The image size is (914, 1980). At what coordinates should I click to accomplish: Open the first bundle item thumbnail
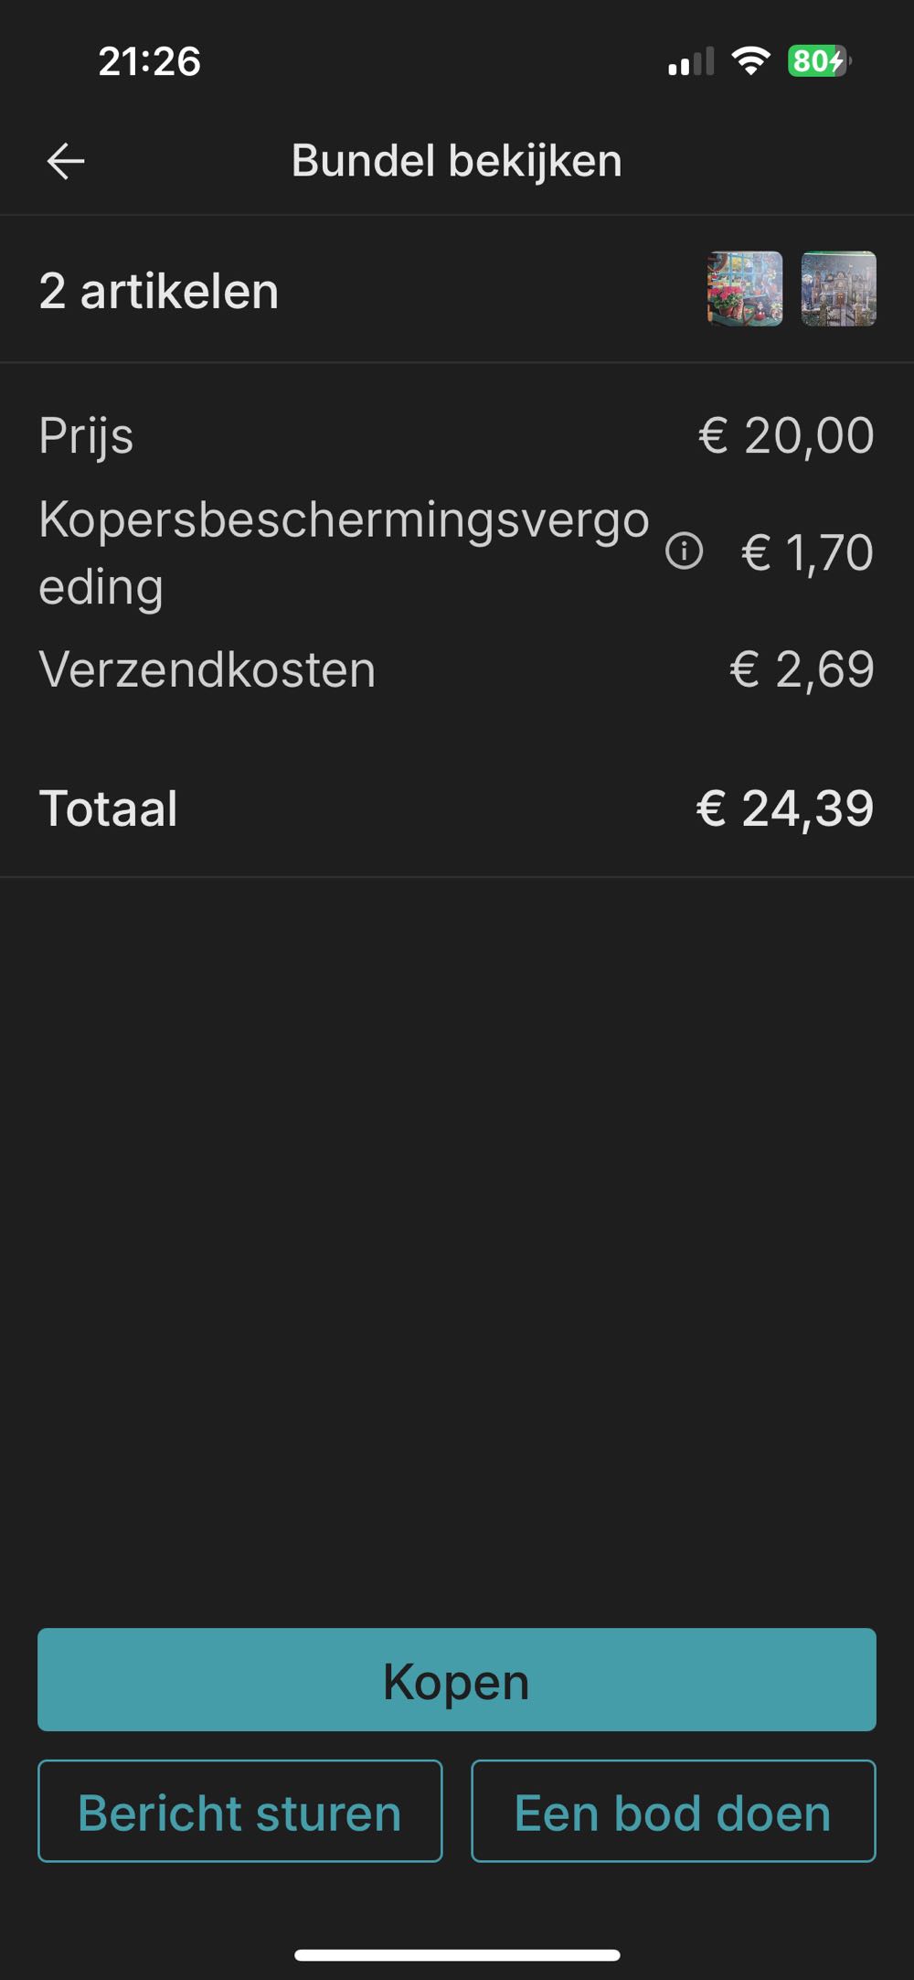[745, 289]
